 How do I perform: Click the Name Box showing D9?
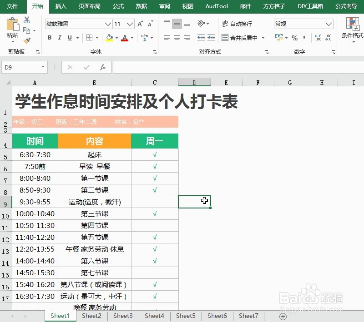click(22, 66)
